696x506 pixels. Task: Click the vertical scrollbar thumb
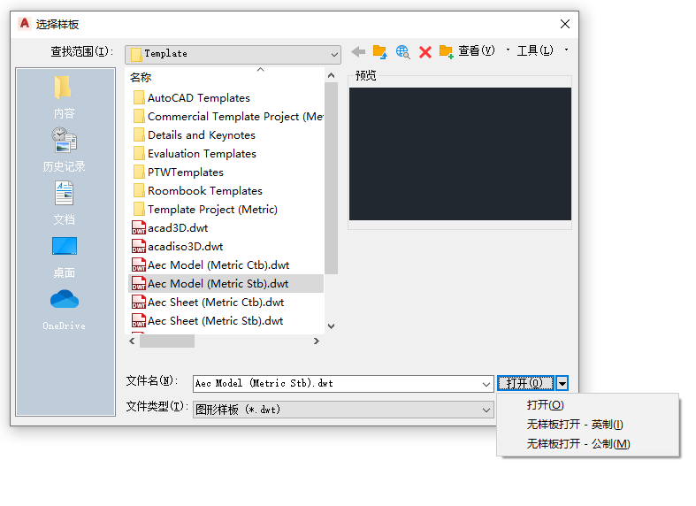click(331, 178)
